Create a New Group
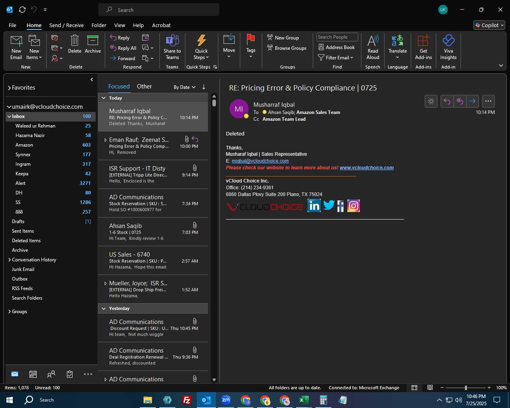 point(283,37)
